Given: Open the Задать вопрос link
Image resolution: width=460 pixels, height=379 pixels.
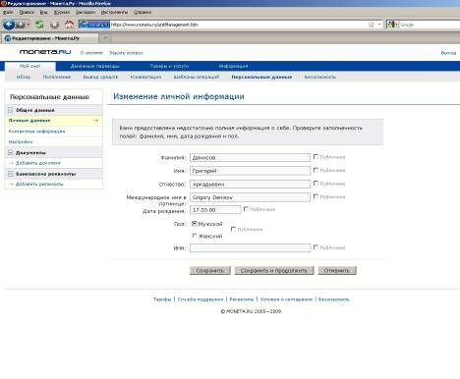Looking at the screenshot, I should pos(126,53).
